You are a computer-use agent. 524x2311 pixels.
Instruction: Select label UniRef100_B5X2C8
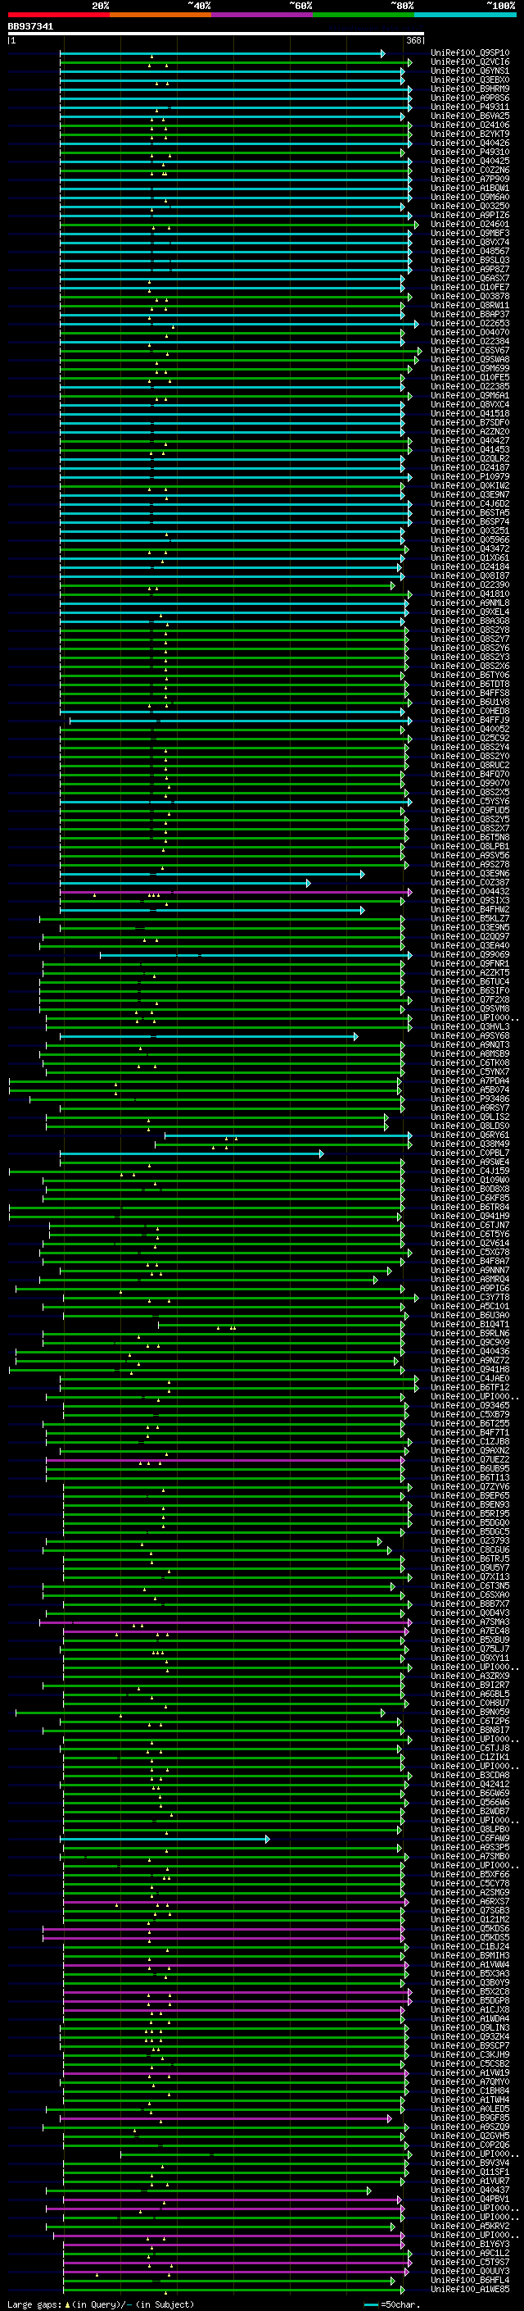pos(470,1991)
